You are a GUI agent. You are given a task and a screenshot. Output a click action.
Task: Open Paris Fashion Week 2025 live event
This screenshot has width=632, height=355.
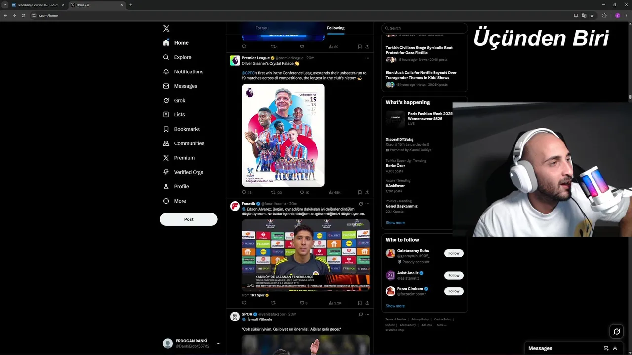click(x=419, y=118)
